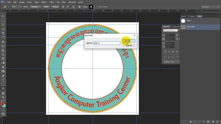This screenshot has height=124, width=221.
Task: Click Make Selection button in options bar
Action: coord(35,7)
